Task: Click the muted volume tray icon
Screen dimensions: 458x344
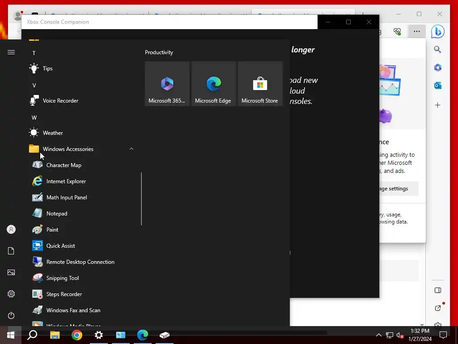Action: click(400, 335)
